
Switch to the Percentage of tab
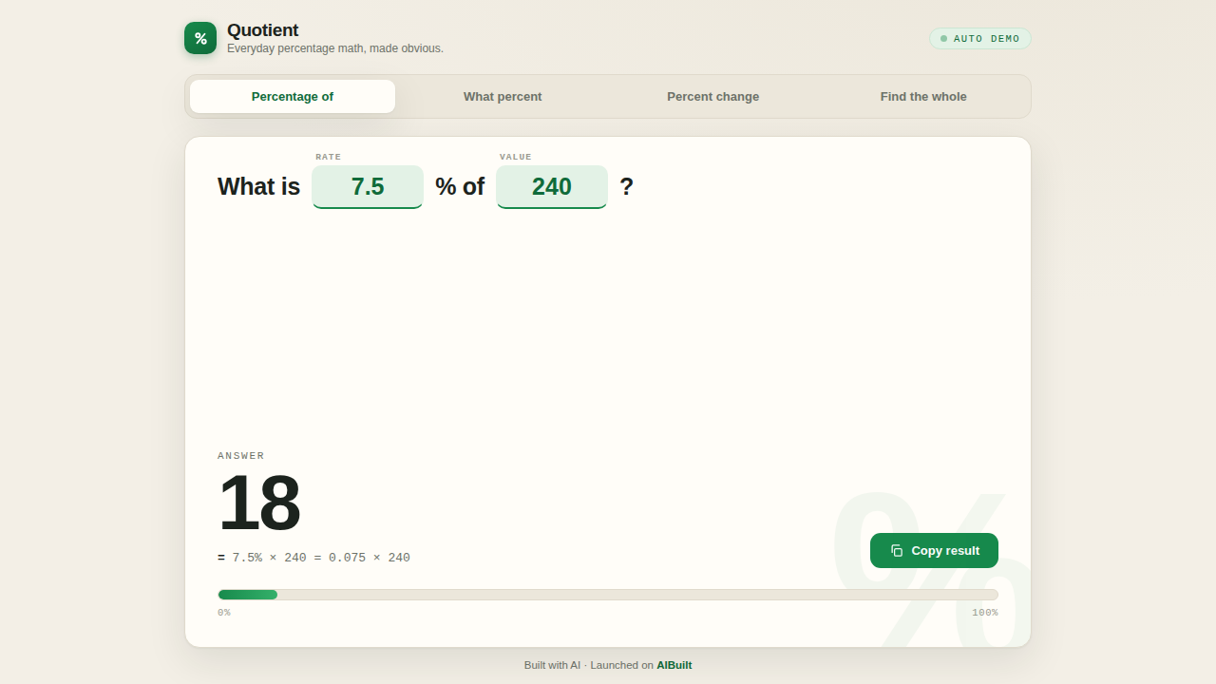coord(293,97)
